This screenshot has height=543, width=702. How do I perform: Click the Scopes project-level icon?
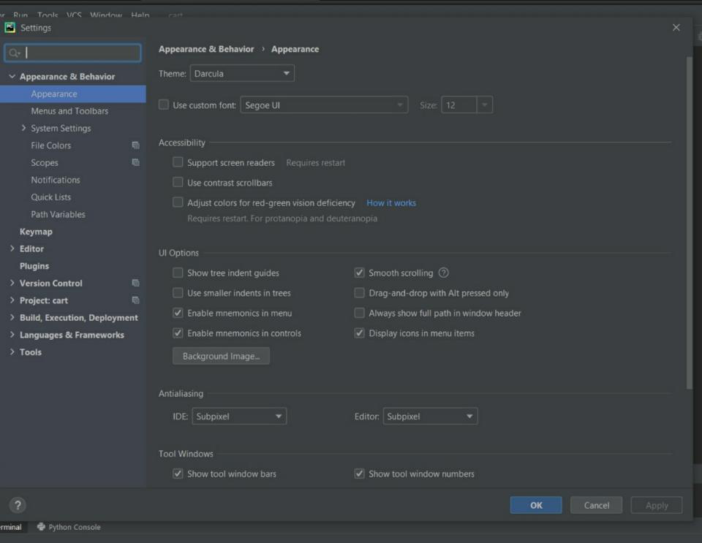(x=135, y=163)
